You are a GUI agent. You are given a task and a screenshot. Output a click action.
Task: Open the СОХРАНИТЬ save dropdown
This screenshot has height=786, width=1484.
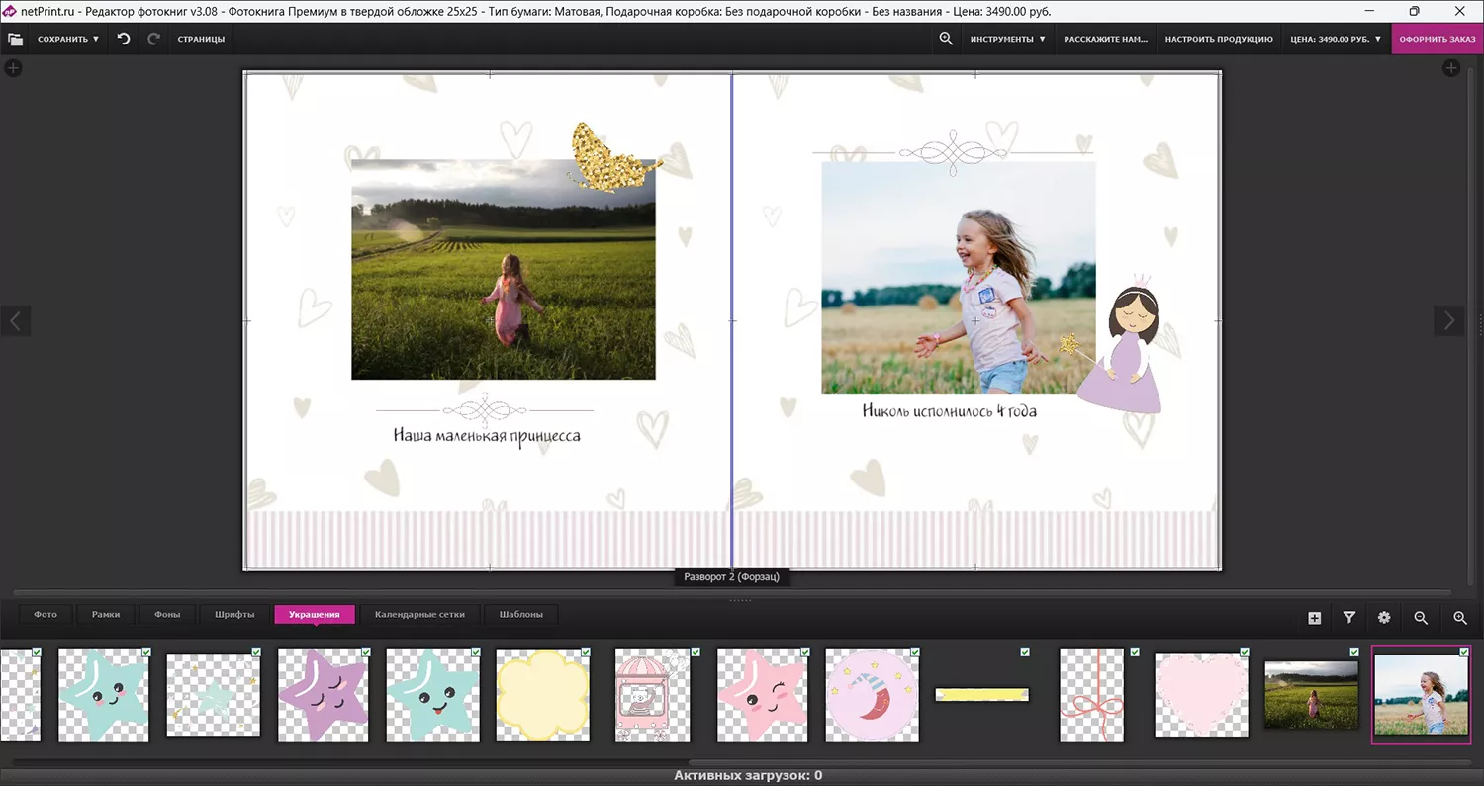click(68, 39)
